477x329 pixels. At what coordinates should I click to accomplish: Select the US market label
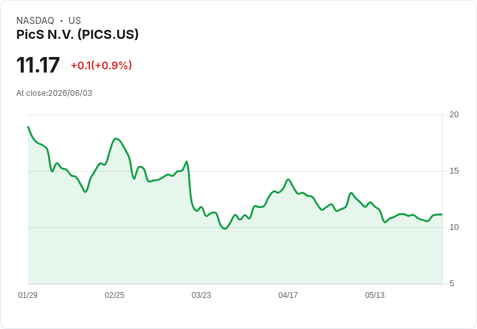tap(75, 21)
